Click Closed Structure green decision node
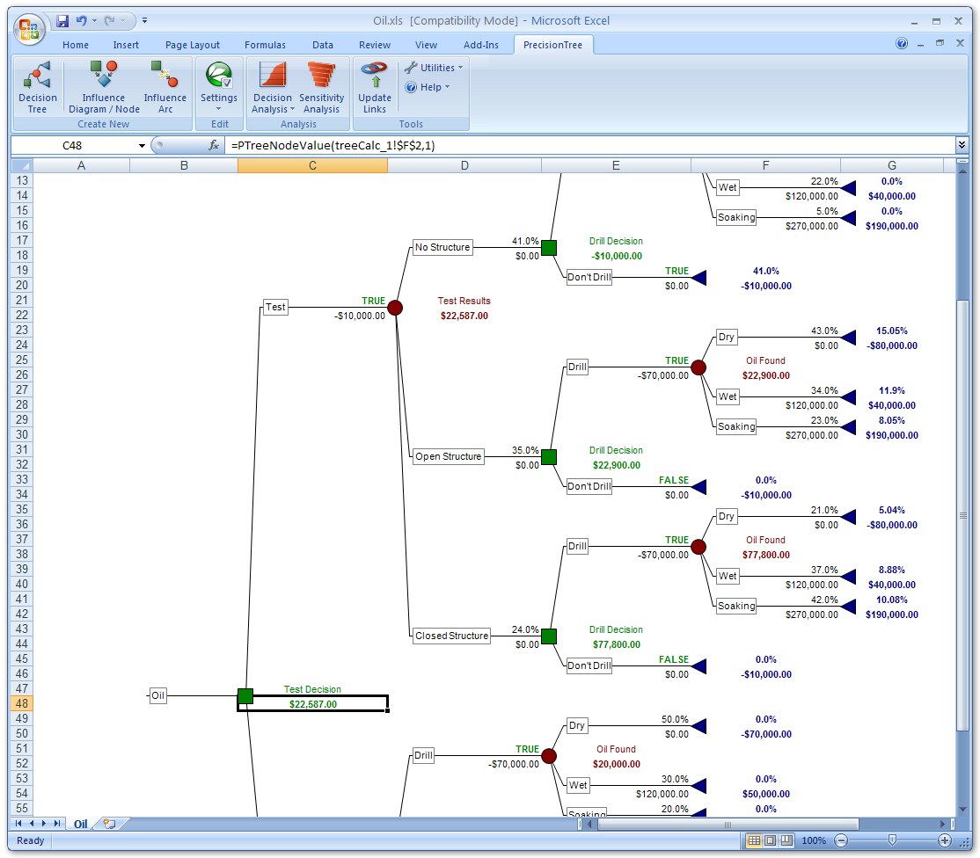 pos(549,636)
